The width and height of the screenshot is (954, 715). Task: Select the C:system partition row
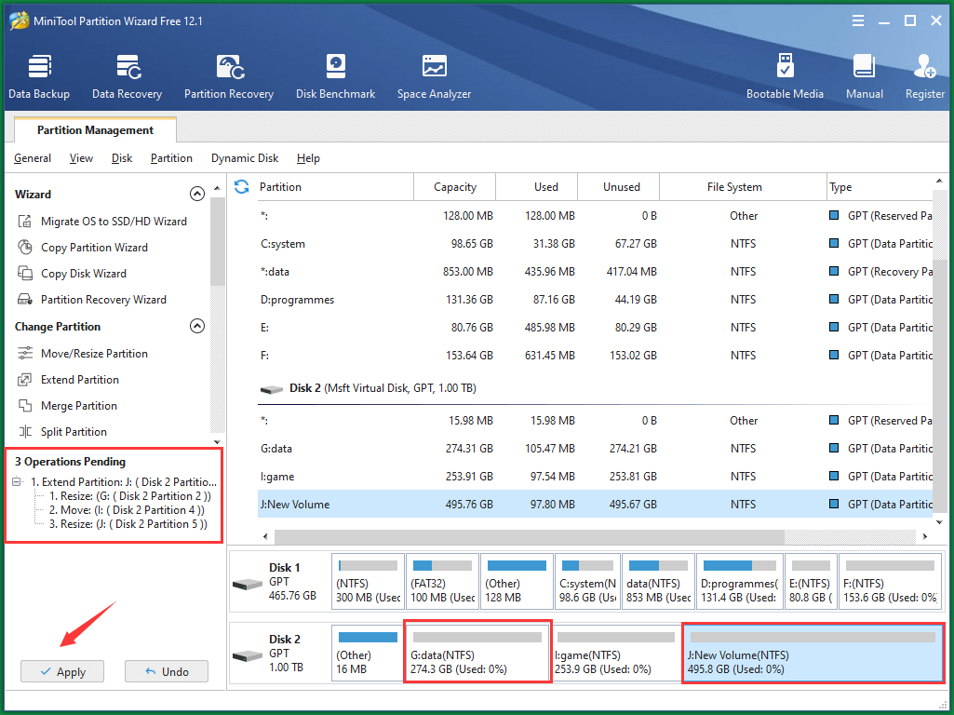click(595, 243)
